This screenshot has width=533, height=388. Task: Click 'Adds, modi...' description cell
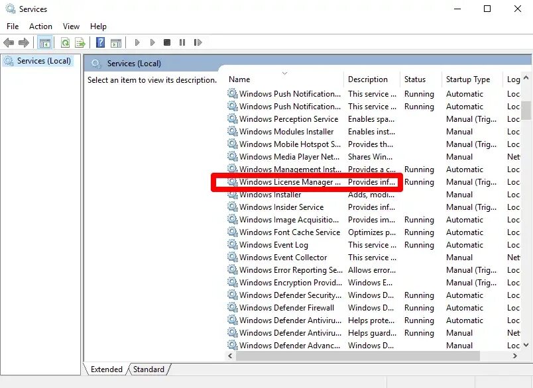(x=371, y=195)
